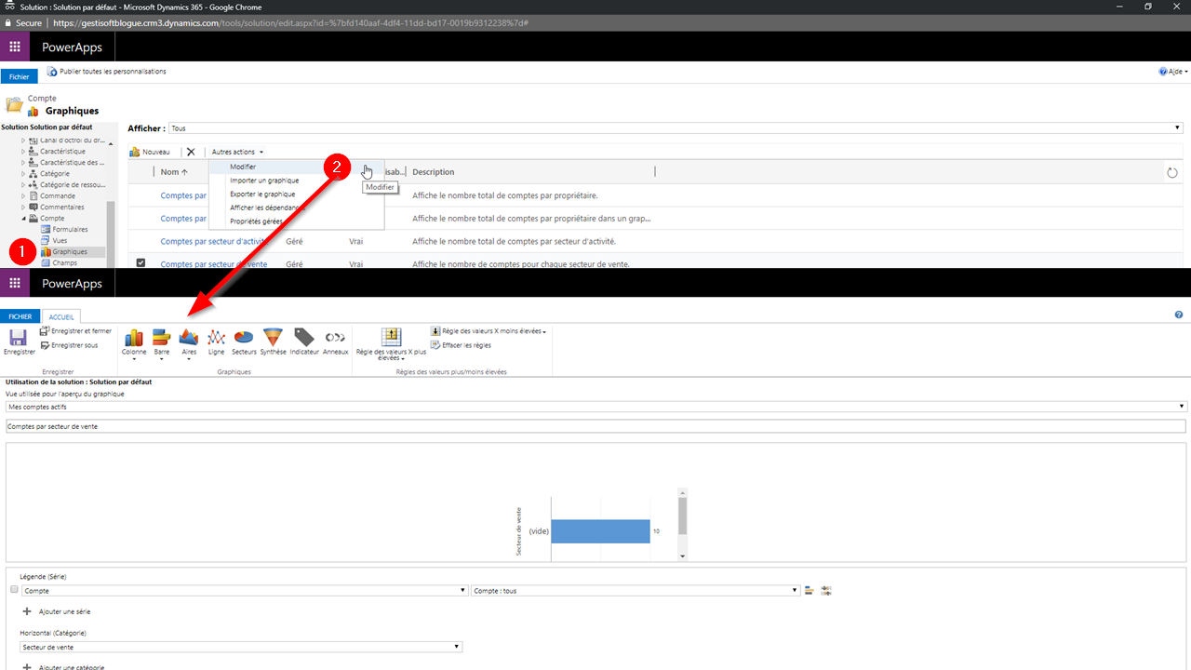Click the help question mark icon in the chart editor

click(x=1179, y=315)
